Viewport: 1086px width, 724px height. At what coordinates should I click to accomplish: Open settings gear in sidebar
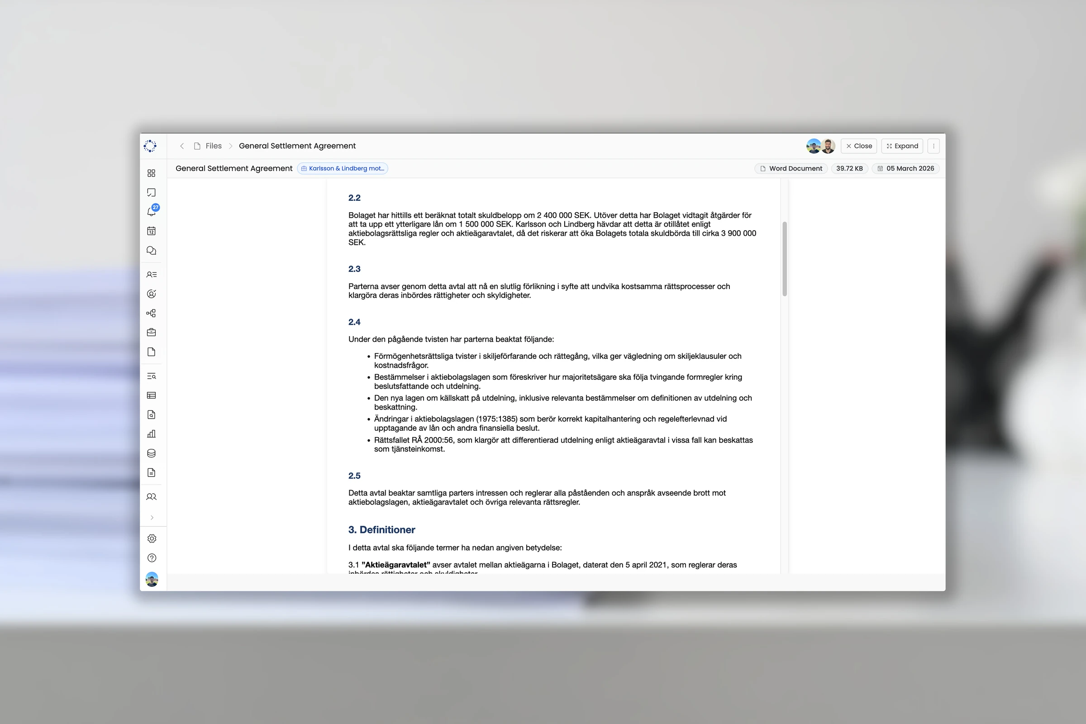coord(152,539)
